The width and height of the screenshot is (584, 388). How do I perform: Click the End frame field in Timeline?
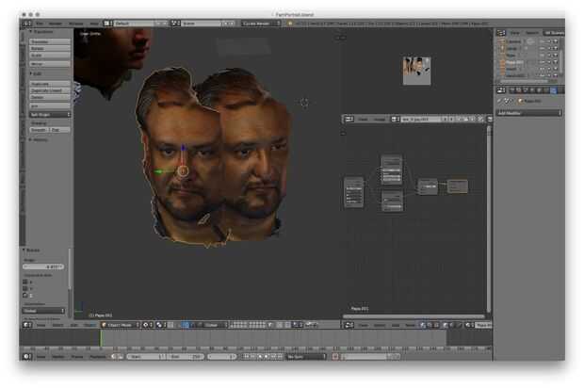(186, 356)
